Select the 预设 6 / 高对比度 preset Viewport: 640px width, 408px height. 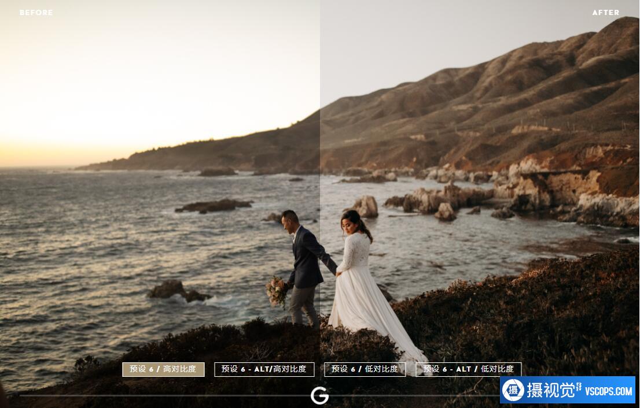(x=163, y=369)
